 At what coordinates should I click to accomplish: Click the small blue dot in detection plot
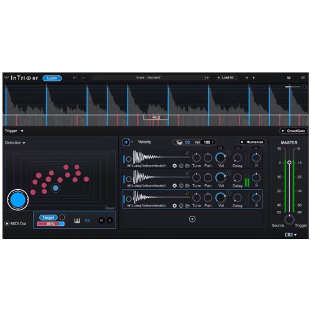coord(55,188)
